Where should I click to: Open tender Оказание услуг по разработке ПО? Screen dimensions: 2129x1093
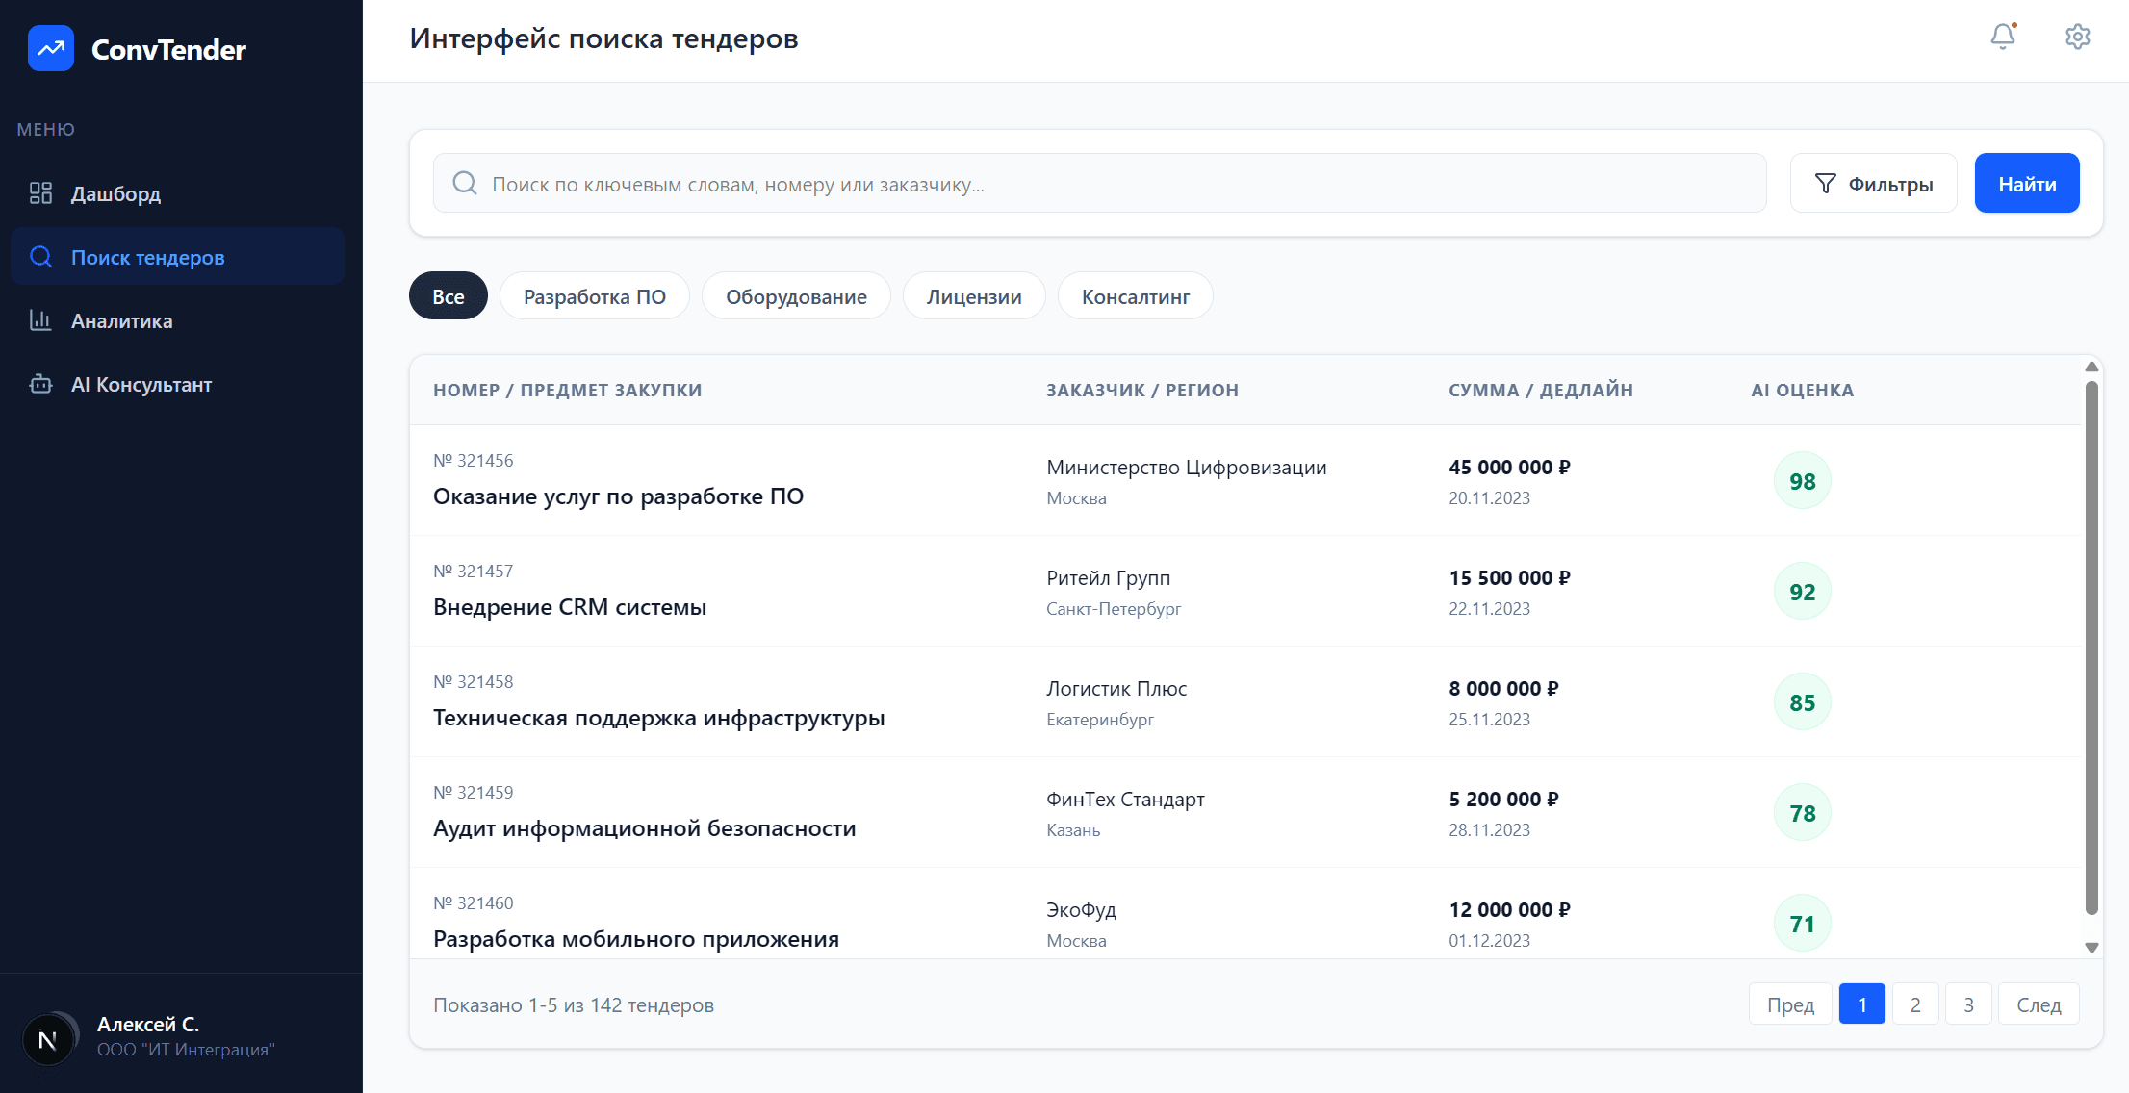click(618, 496)
